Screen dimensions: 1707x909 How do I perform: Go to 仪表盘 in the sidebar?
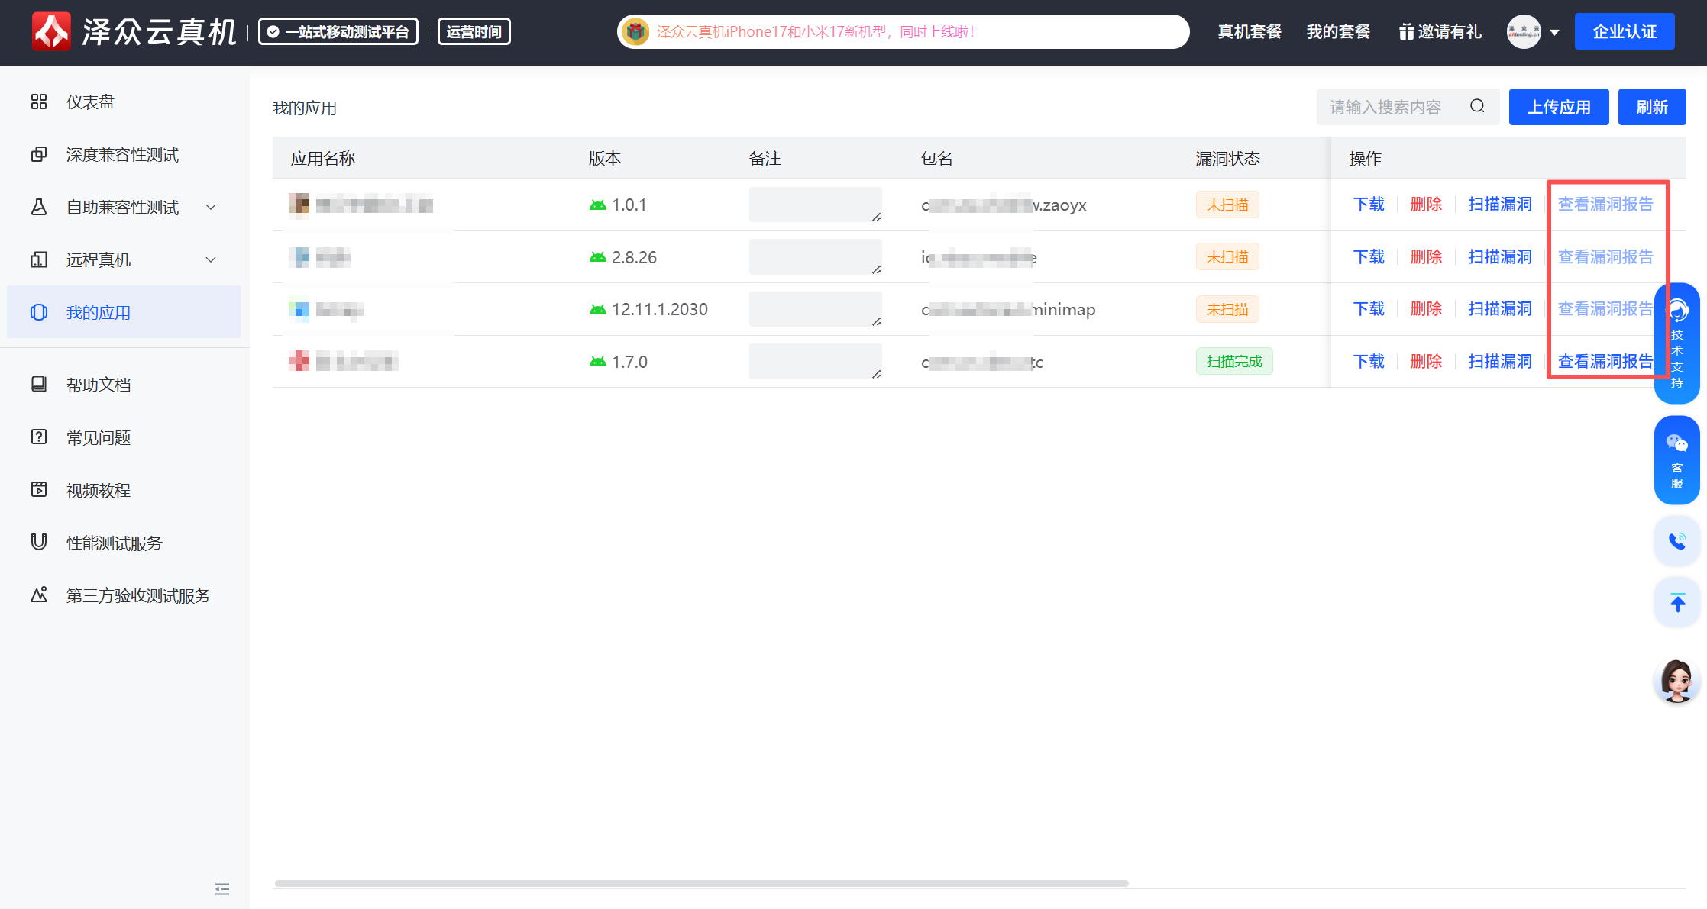click(90, 102)
